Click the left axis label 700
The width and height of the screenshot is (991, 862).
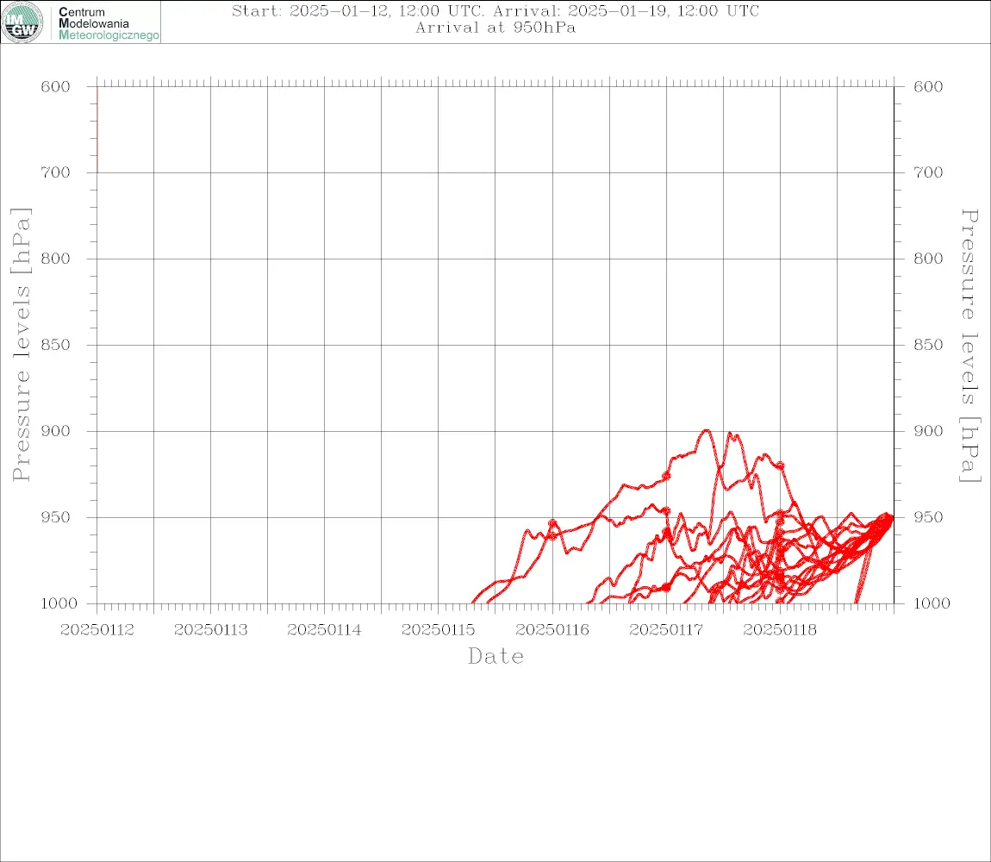56,172
